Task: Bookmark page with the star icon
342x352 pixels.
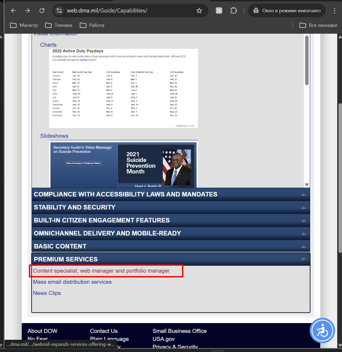Action: [199, 11]
